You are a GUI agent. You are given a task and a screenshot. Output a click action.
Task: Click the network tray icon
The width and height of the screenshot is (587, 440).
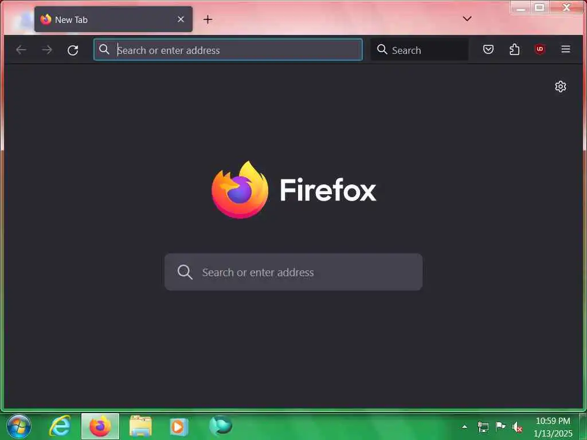483,427
